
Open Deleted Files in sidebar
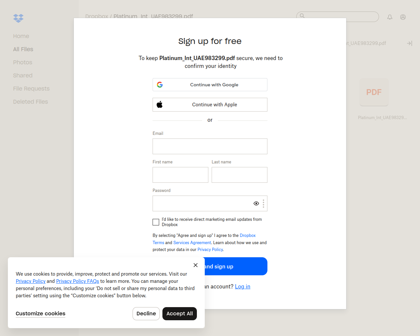point(31,102)
